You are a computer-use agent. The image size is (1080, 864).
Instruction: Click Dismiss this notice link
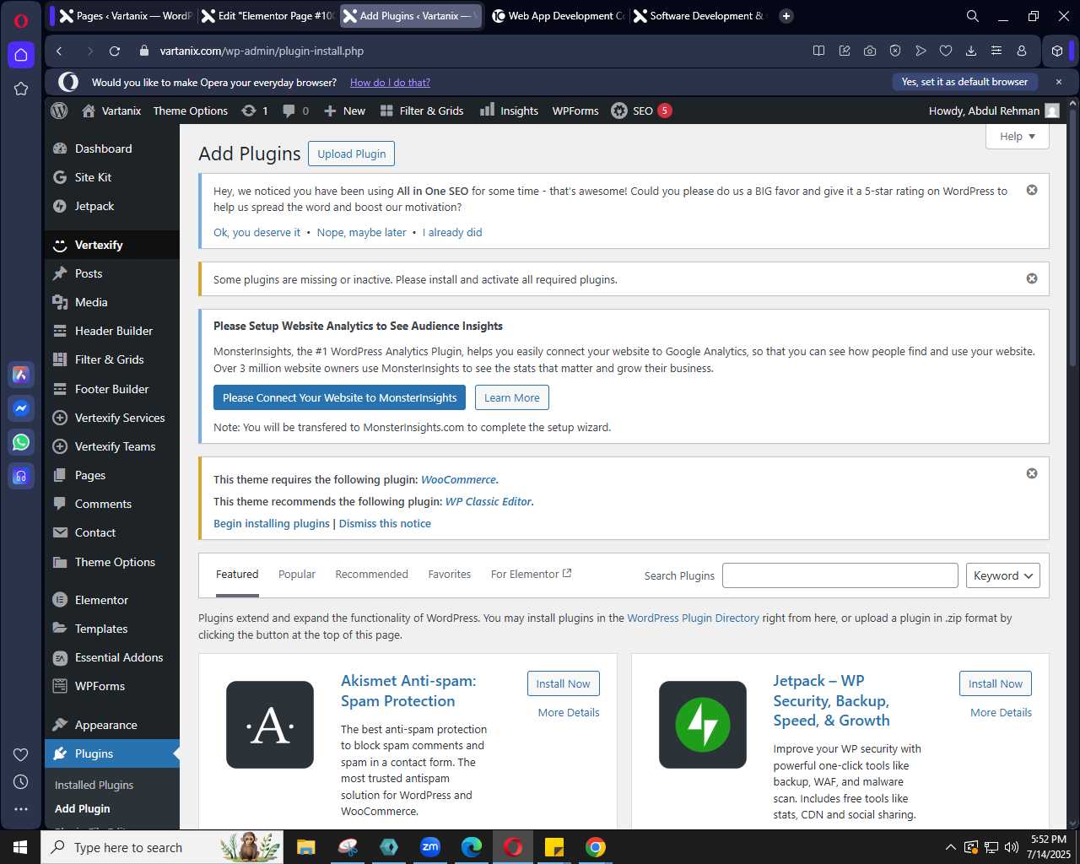(x=385, y=523)
